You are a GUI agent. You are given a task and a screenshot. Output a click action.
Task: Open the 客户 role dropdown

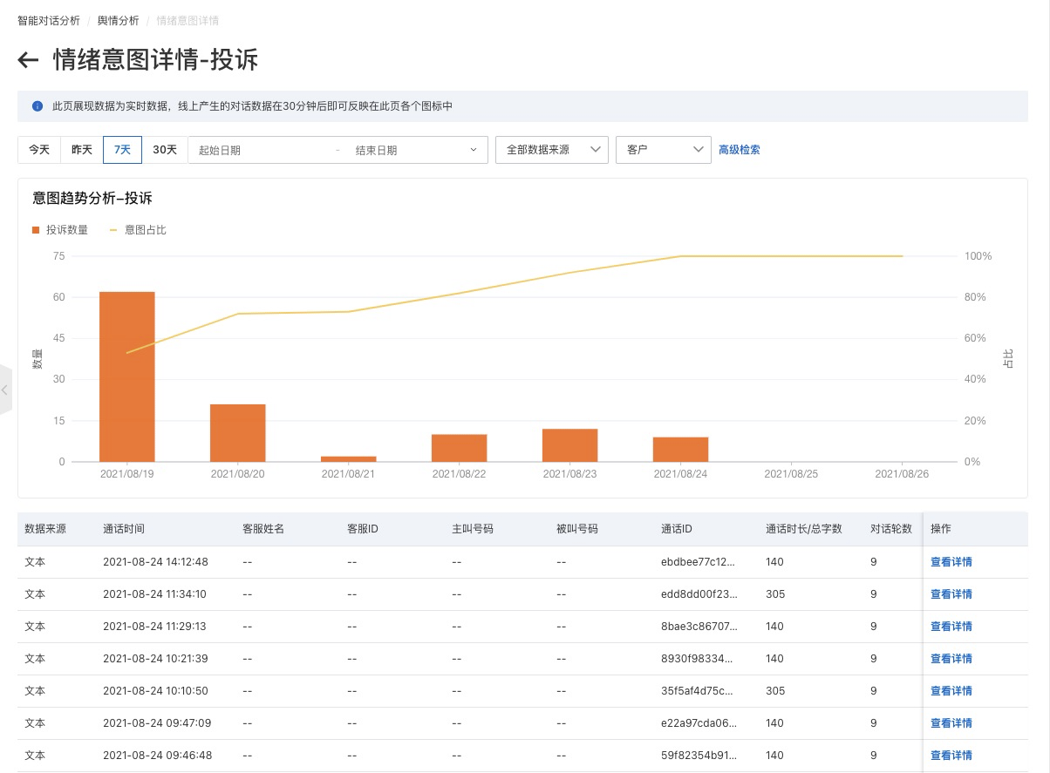[664, 150]
